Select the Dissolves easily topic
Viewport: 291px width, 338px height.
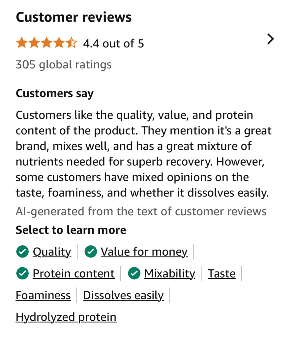(x=124, y=295)
